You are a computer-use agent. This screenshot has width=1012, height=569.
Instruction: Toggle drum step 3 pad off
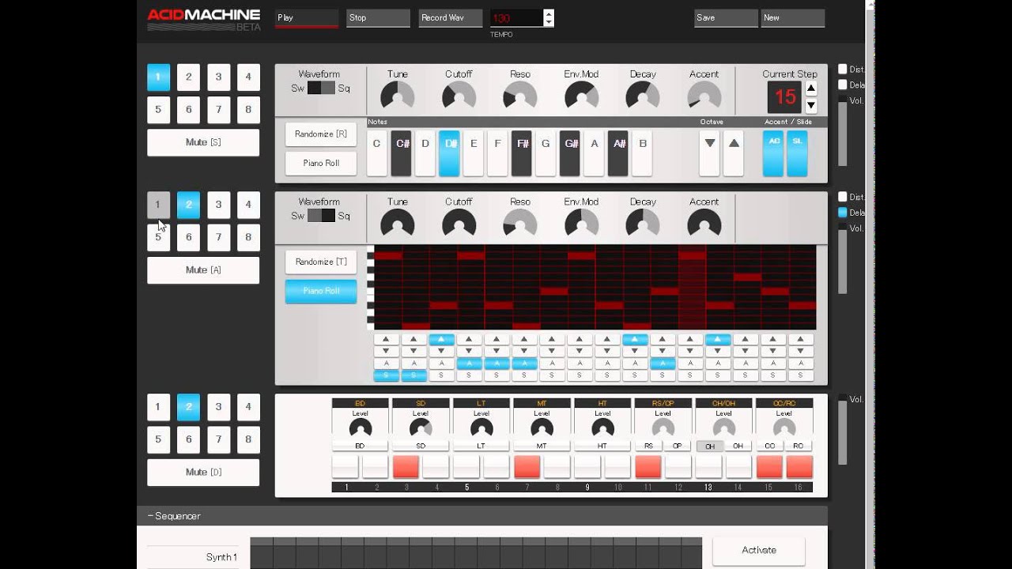[x=406, y=466]
